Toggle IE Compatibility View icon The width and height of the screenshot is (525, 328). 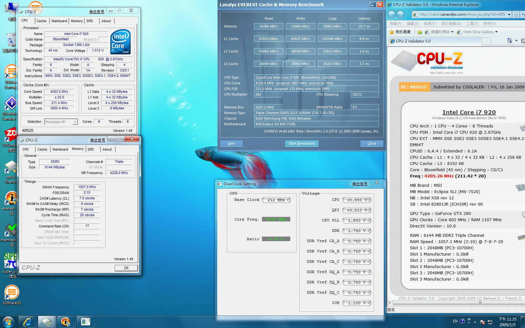pyautogui.click(x=516, y=14)
